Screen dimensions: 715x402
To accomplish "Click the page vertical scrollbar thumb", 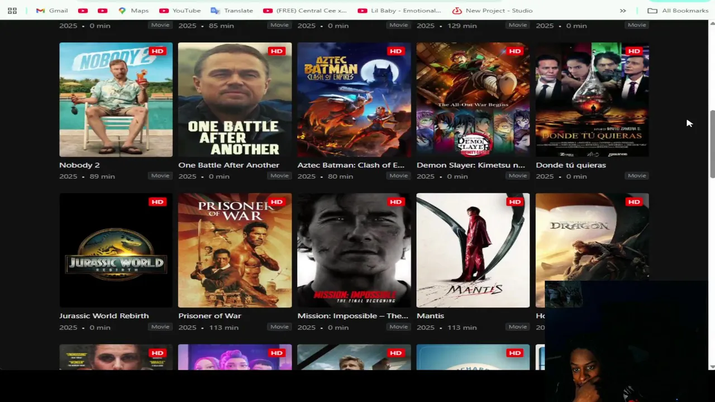I will tap(712, 144).
